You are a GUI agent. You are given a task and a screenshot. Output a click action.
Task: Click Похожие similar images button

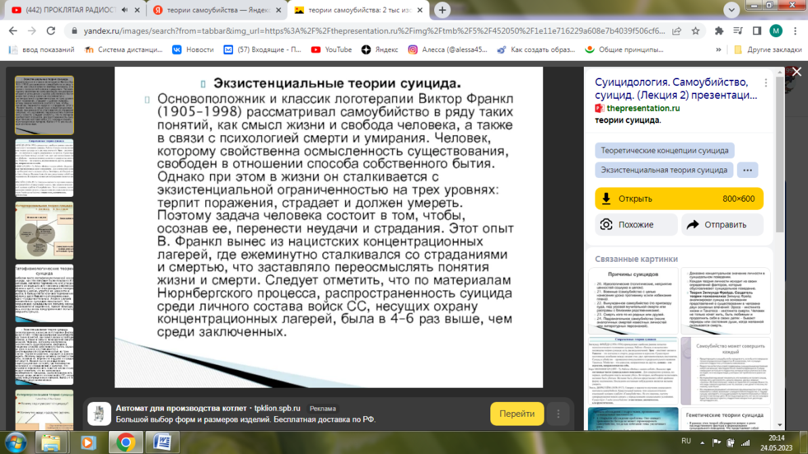(636, 225)
